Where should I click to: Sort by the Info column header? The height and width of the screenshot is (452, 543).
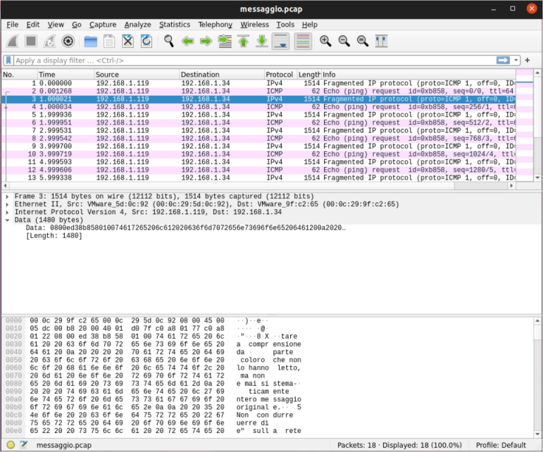coord(418,75)
